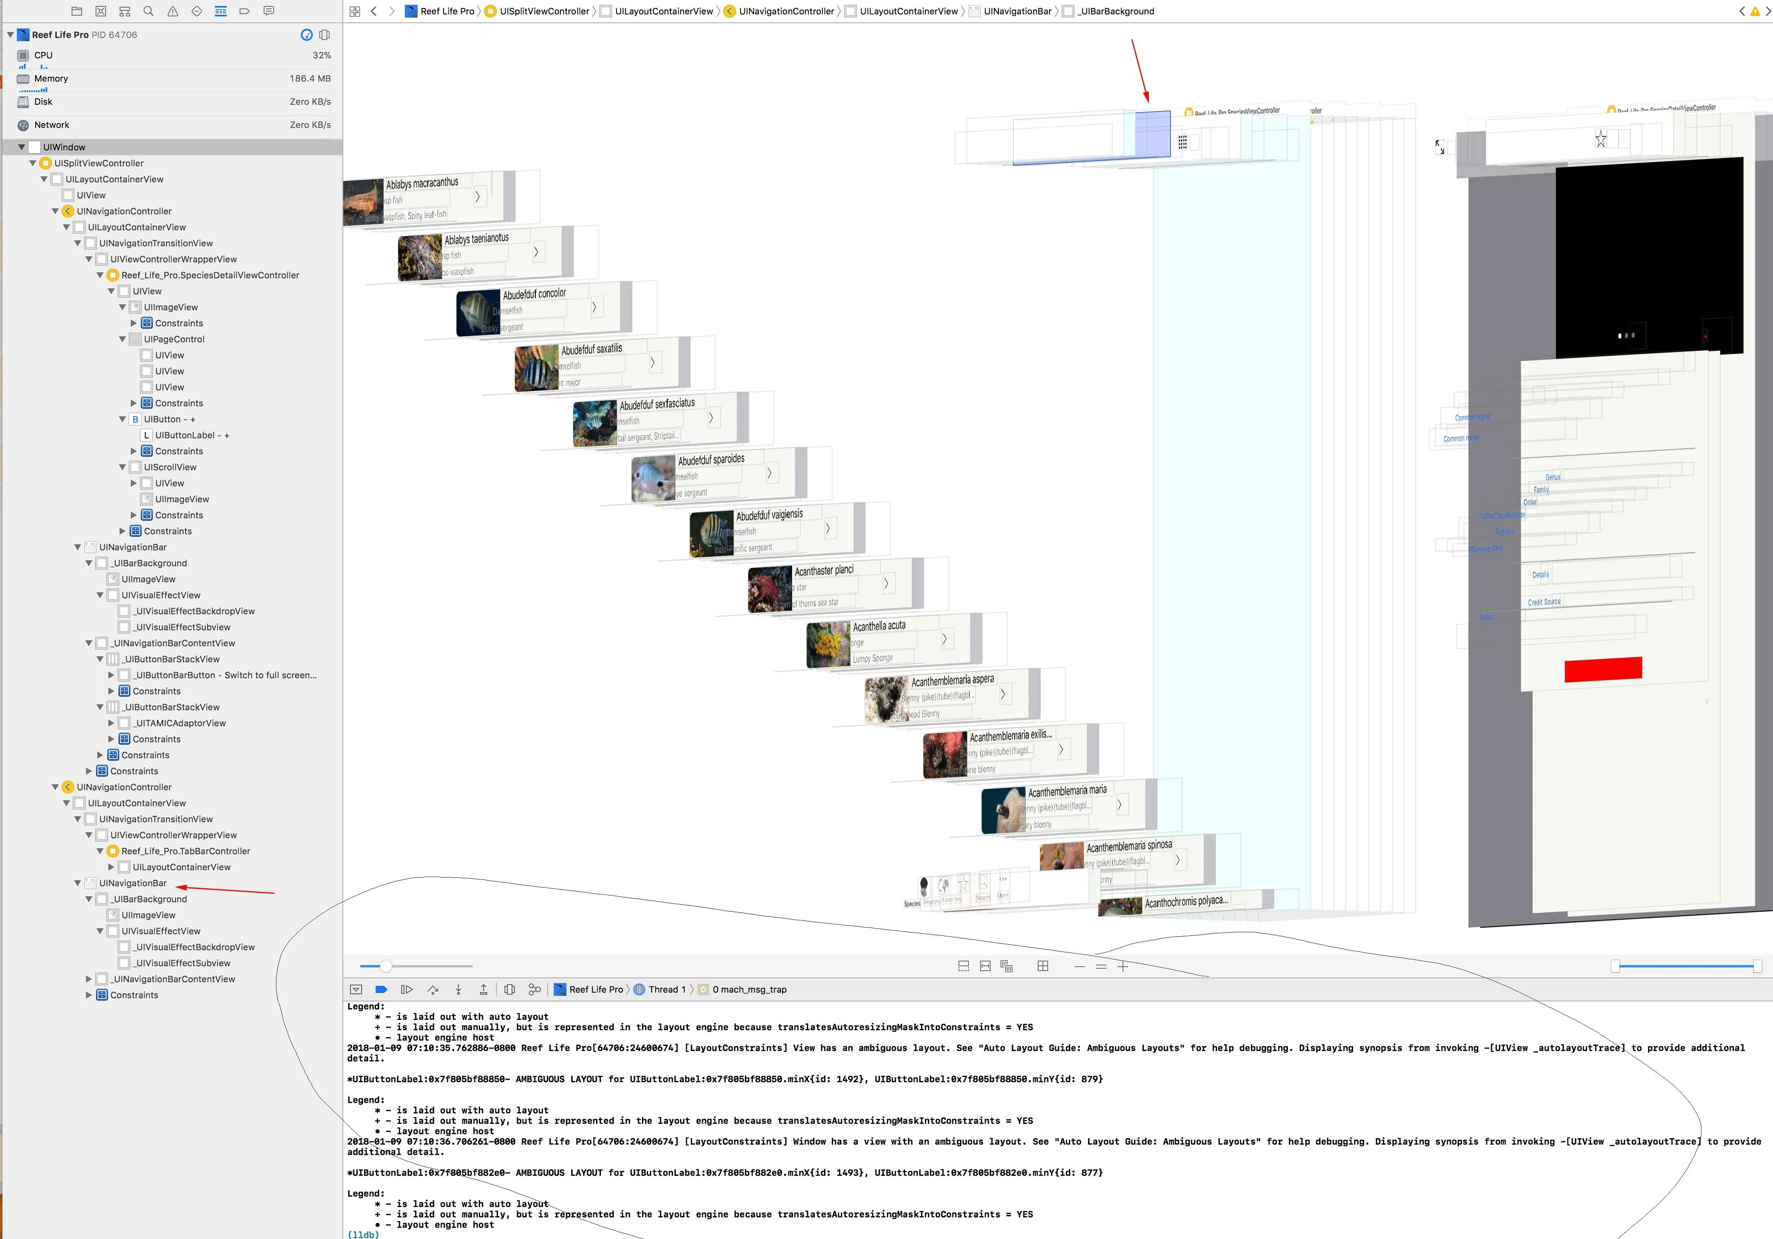Open the Find navigator magnifier icon

click(x=148, y=11)
